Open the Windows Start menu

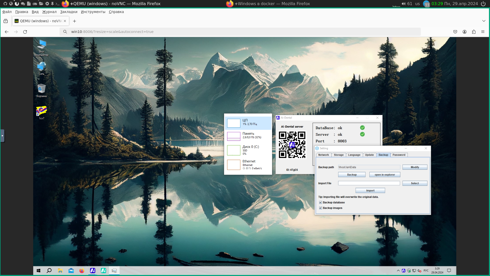tap(39, 271)
